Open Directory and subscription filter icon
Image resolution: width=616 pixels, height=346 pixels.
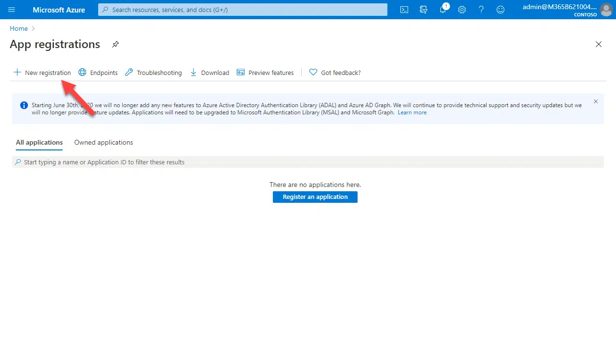(x=423, y=10)
